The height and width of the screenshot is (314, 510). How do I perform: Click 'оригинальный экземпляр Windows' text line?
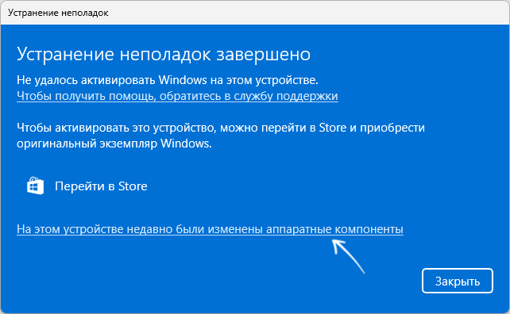point(114,144)
